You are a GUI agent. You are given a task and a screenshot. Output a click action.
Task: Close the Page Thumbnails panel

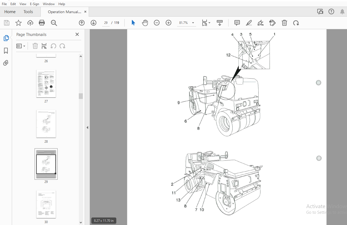coord(77,34)
